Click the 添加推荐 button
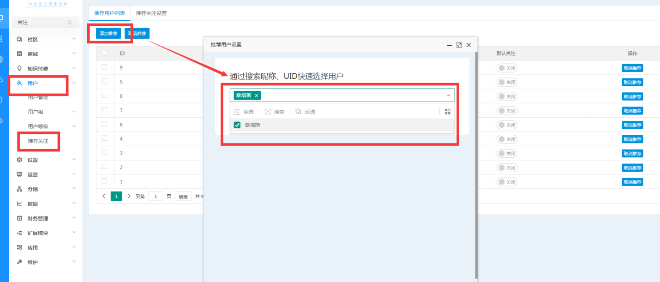 (108, 33)
